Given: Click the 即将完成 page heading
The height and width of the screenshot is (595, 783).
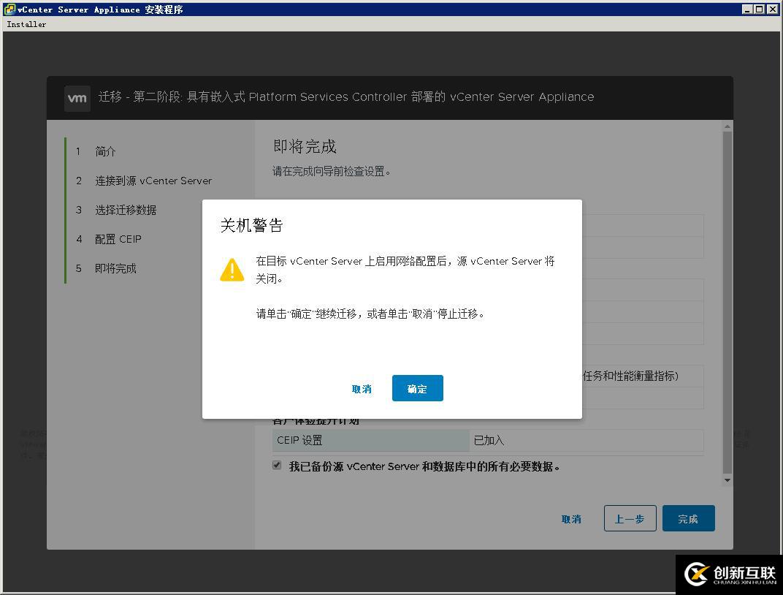Looking at the screenshot, I should (x=305, y=146).
